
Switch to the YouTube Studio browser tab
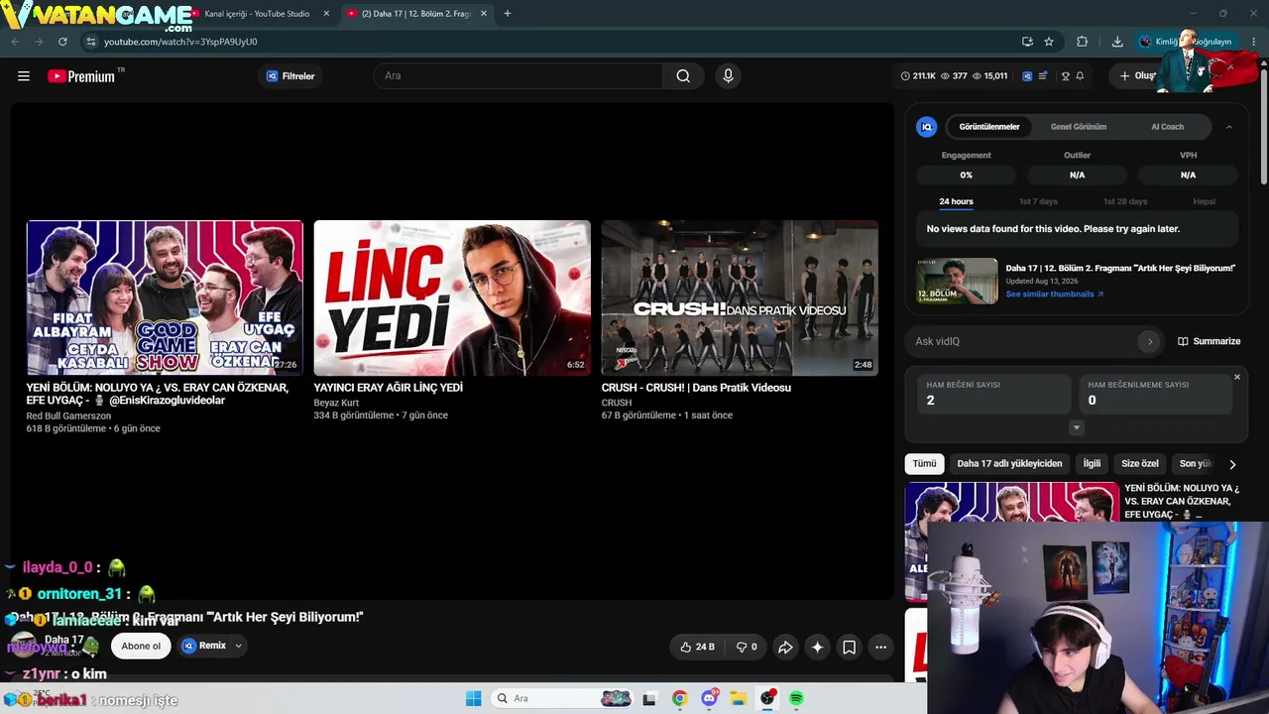[x=257, y=14]
